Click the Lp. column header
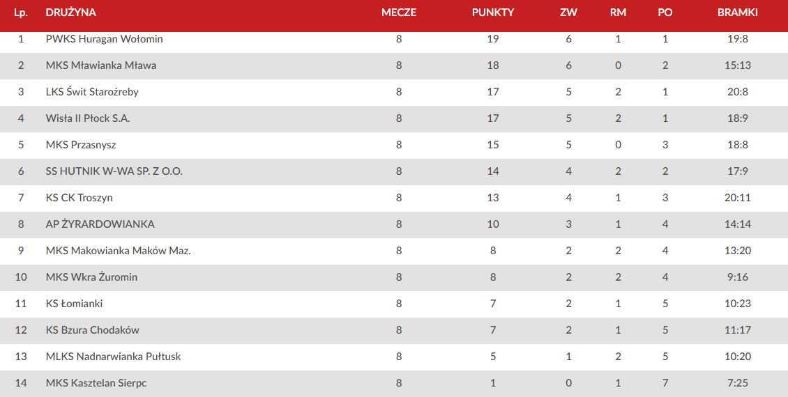The height and width of the screenshot is (397, 788). [x=21, y=13]
